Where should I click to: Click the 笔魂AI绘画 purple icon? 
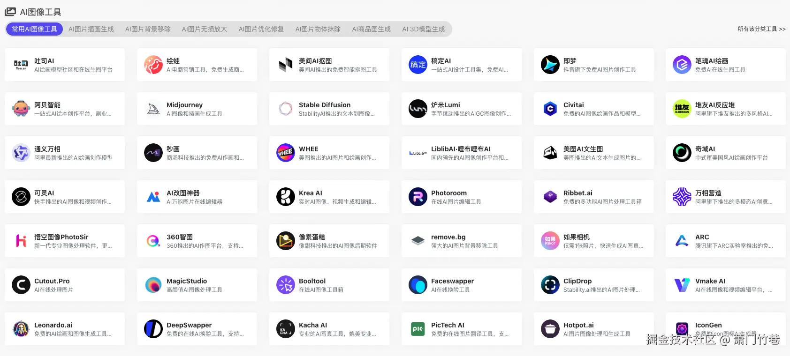(x=682, y=65)
